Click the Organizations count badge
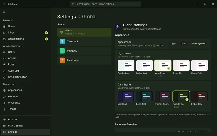Viewport: 217px width, 136px height. click(x=46, y=39)
